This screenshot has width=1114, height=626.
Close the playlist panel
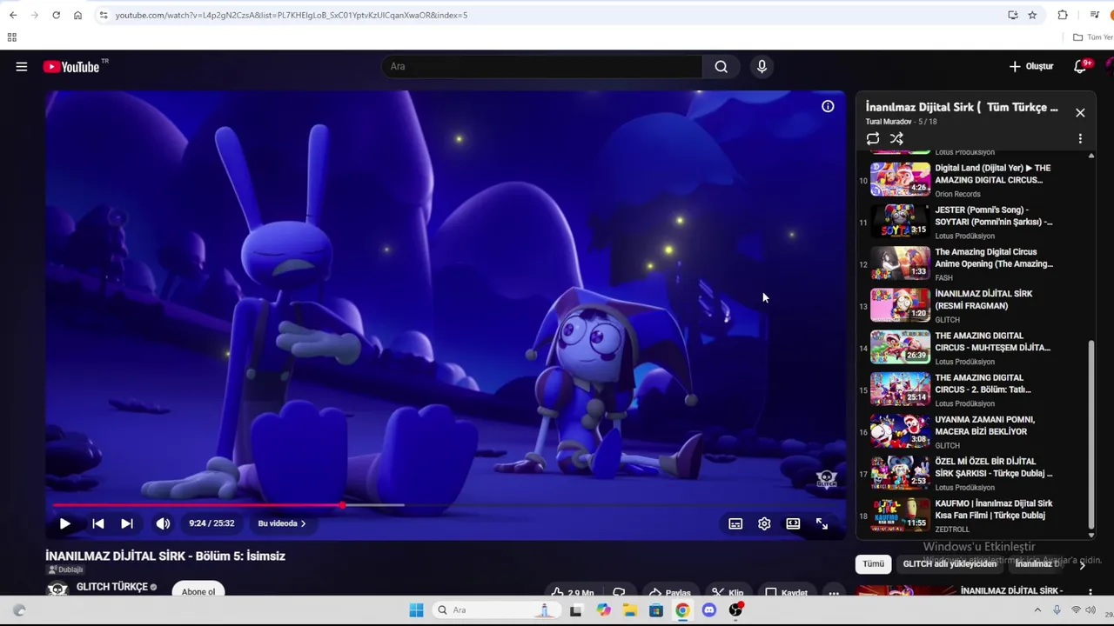point(1080,113)
